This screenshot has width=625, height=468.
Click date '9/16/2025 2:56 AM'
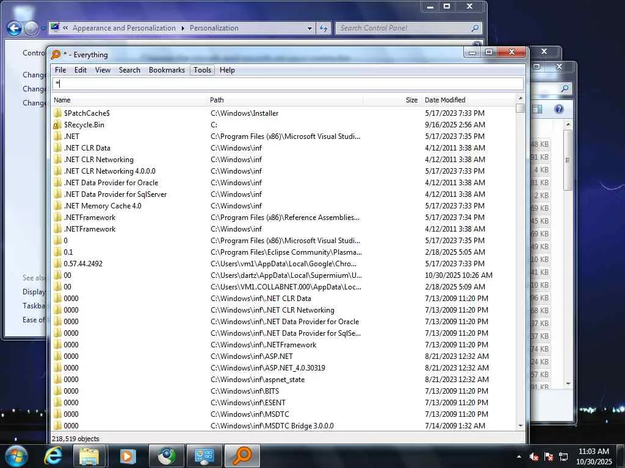[455, 124]
